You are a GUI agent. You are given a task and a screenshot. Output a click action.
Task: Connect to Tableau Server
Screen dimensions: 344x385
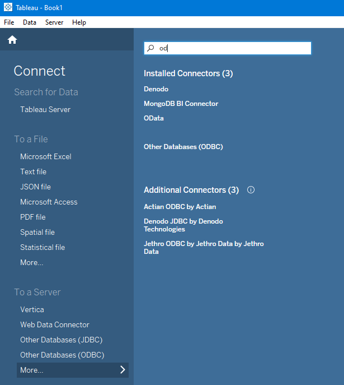click(45, 109)
